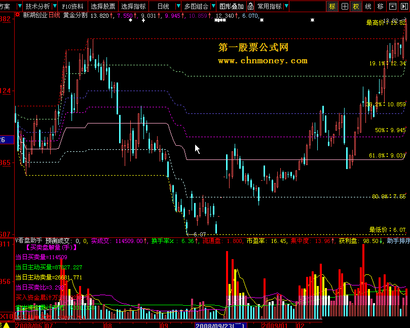Click the 2009/01 date on timeline
Screen dimensions: 410x328
click(x=275, y=325)
